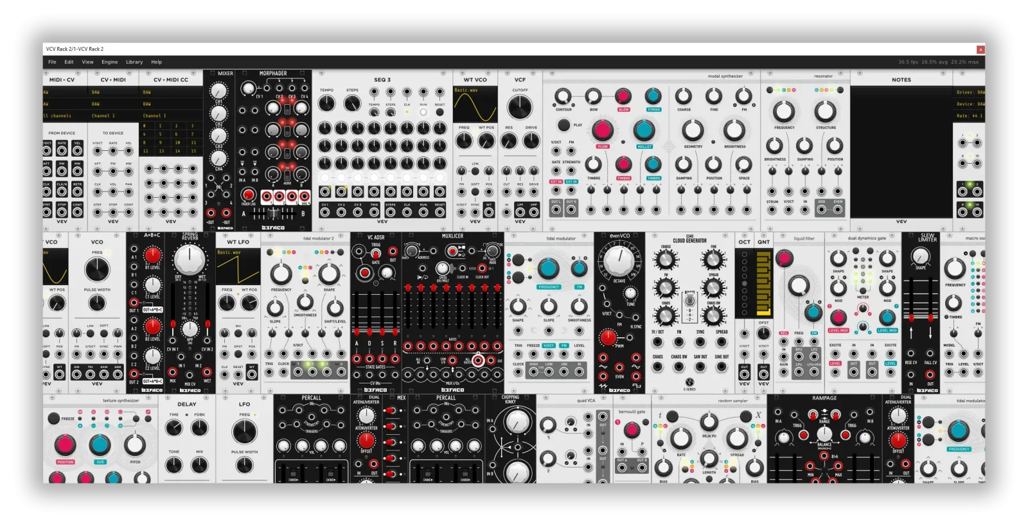Open the Library menu
The image size is (1028, 526).
click(x=134, y=62)
